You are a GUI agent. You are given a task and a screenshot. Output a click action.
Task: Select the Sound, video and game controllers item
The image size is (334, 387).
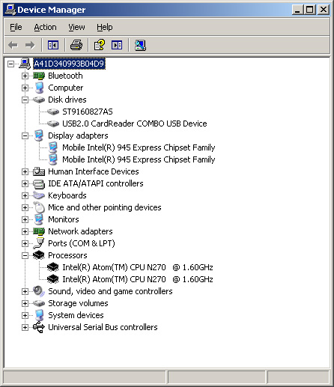tap(110, 291)
